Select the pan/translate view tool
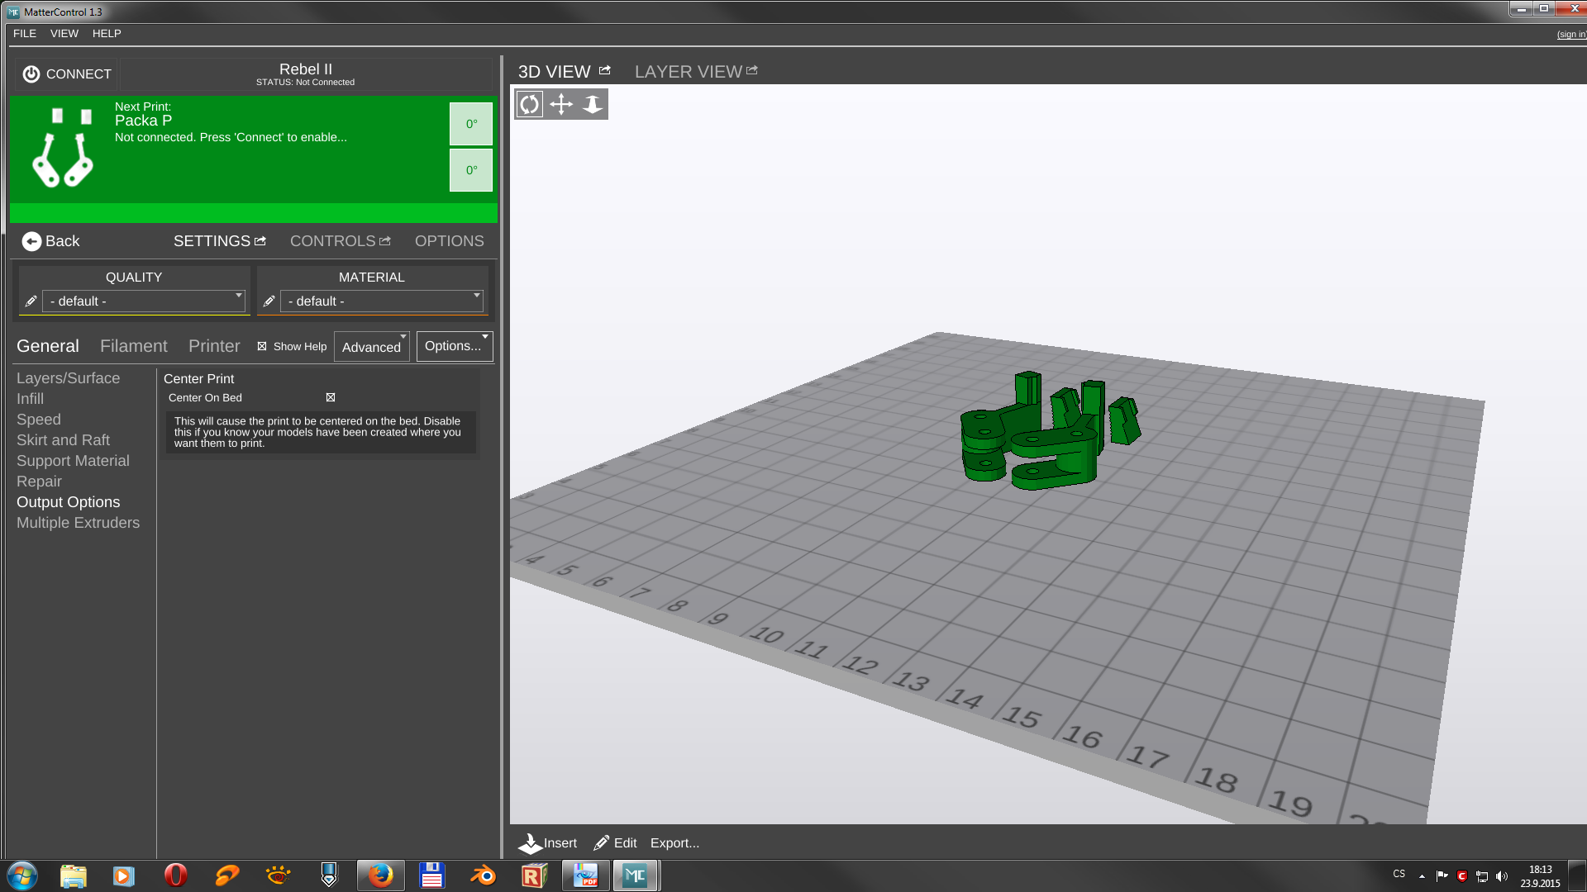 click(x=561, y=104)
